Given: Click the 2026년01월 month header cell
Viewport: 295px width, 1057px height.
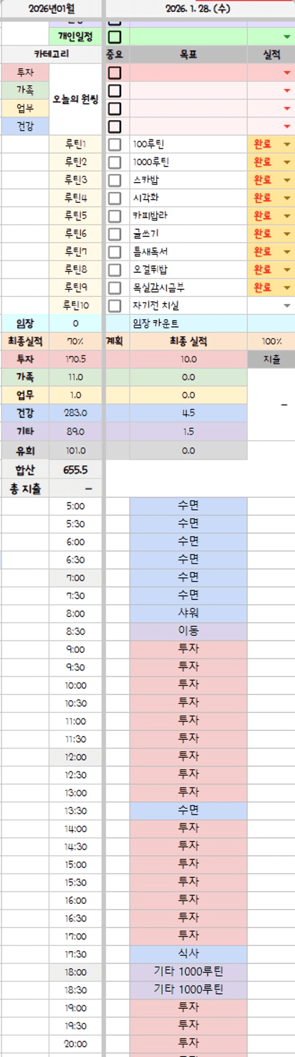Looking at the screenshot, I should (51, 9).
